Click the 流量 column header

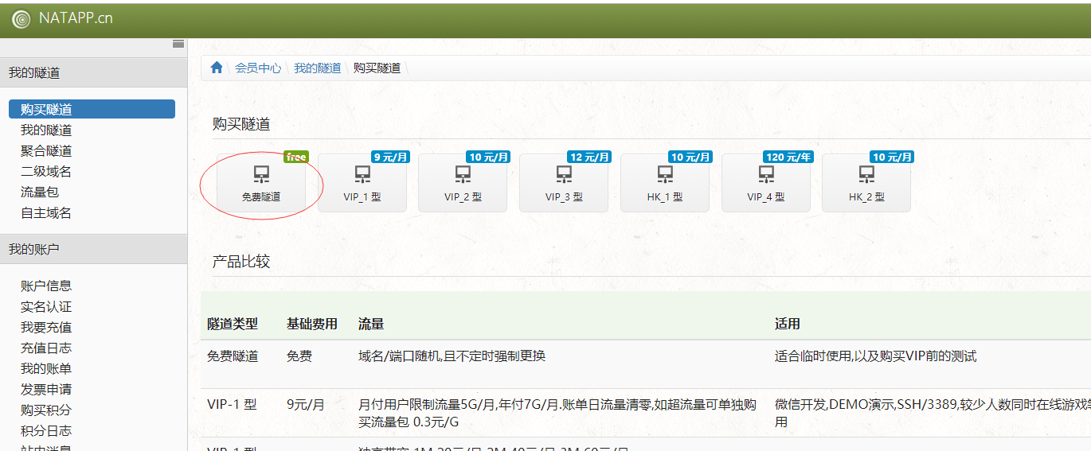pos(371,324)
